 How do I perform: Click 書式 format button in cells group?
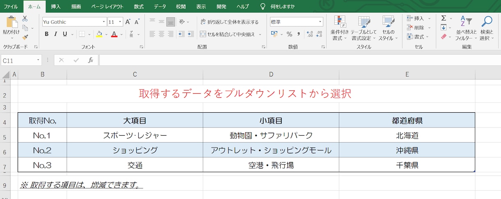[418, 37]
